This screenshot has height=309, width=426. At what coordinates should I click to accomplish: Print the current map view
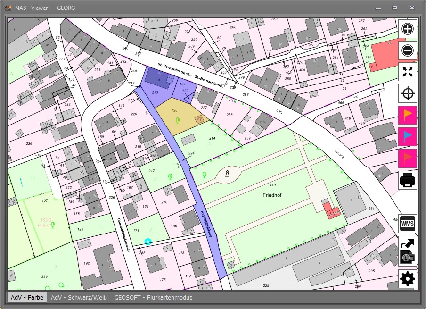[x=408, y=180]
